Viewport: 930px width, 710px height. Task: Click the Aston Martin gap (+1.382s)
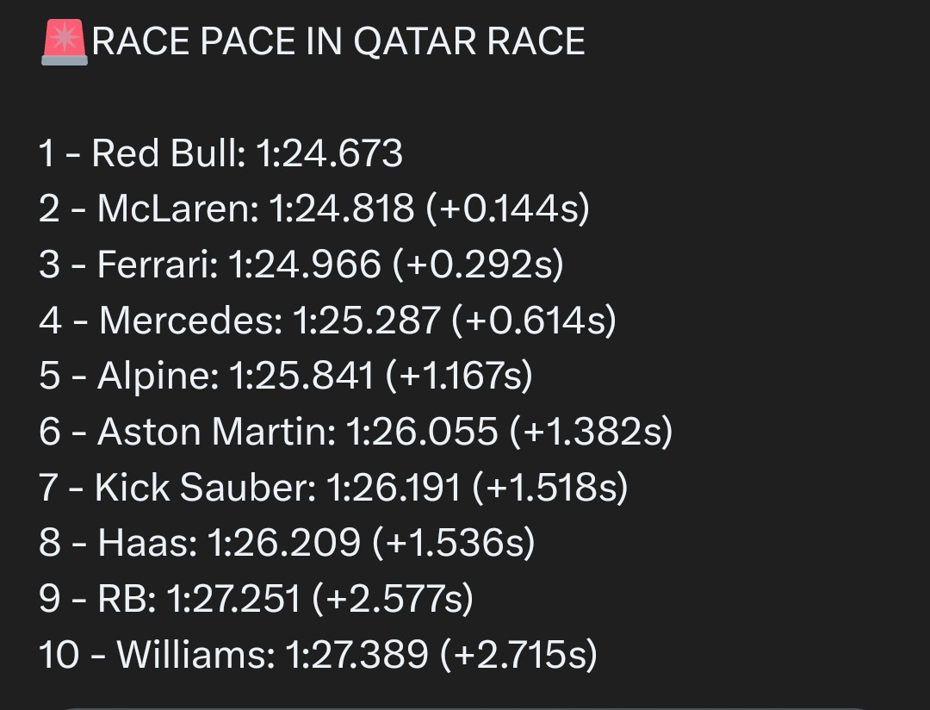592,432
